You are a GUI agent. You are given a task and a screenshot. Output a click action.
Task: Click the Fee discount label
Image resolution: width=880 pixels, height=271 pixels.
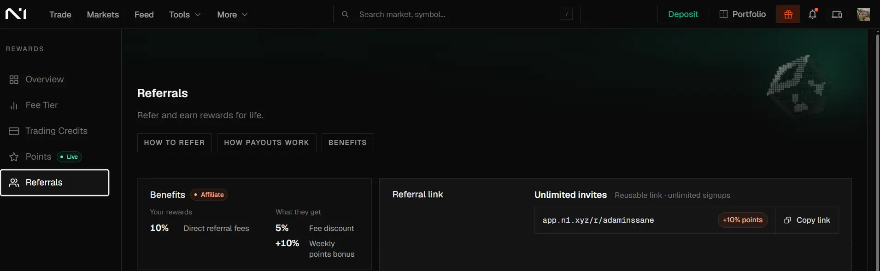332,228
